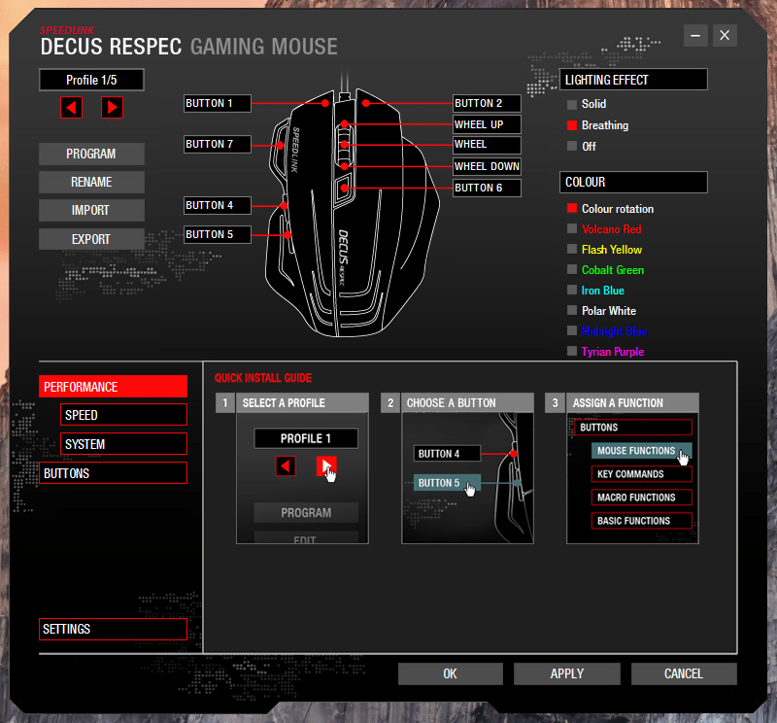This screenshot has width=777, height=723.
Task: Open the SETTINGS section
Action: click(113, 629)
